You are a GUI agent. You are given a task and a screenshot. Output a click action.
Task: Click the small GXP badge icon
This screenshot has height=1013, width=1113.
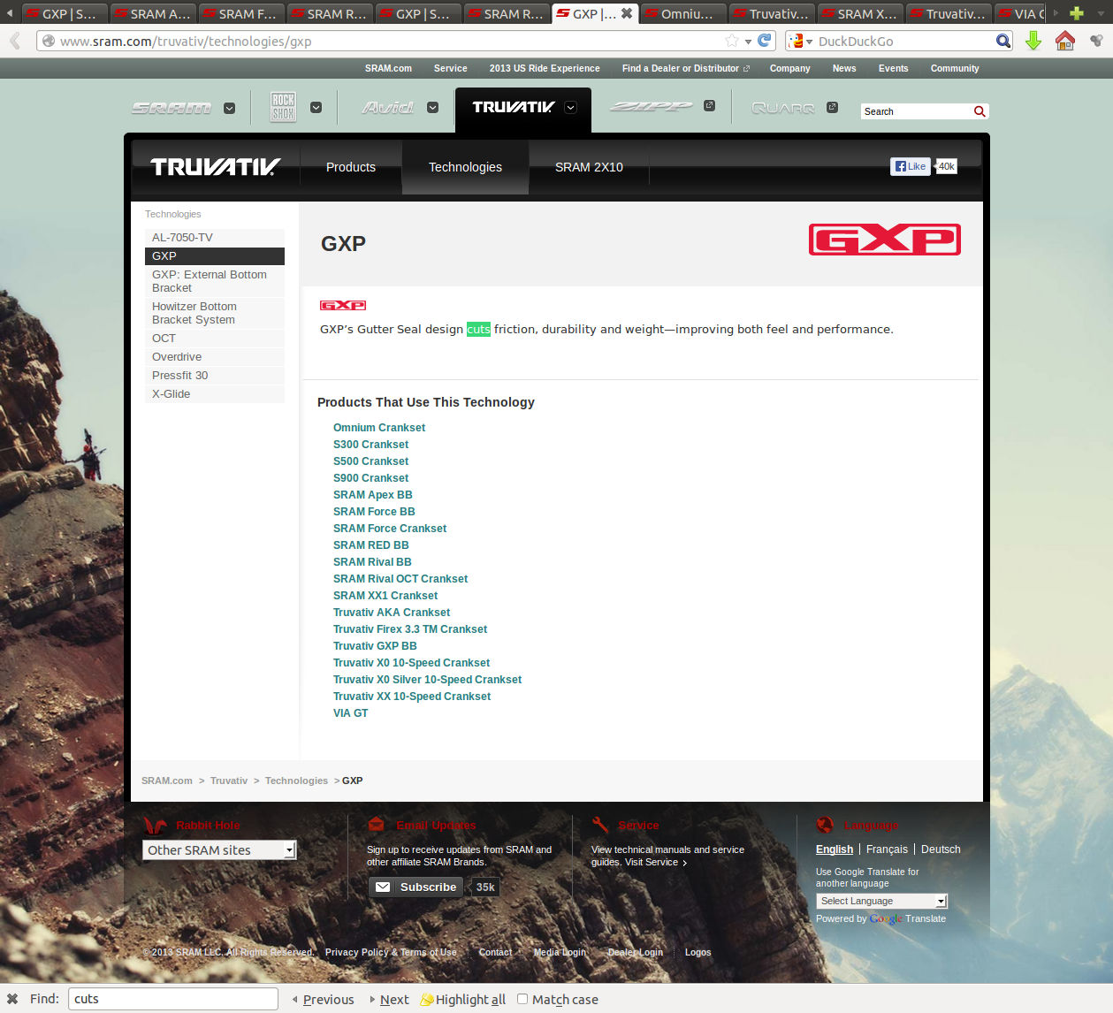pyautogui.click(x=343, y=305)
